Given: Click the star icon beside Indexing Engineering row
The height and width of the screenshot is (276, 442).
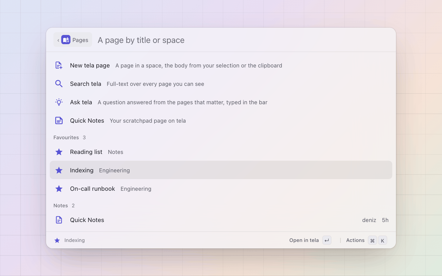Looking at the screenshot, I should tap(59, 170).
